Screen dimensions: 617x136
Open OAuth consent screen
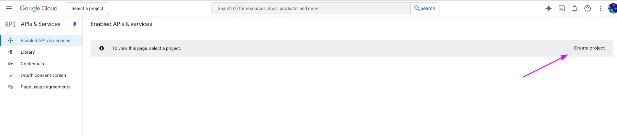(43, 75)
